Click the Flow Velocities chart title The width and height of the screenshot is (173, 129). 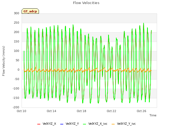pos(86,3)
